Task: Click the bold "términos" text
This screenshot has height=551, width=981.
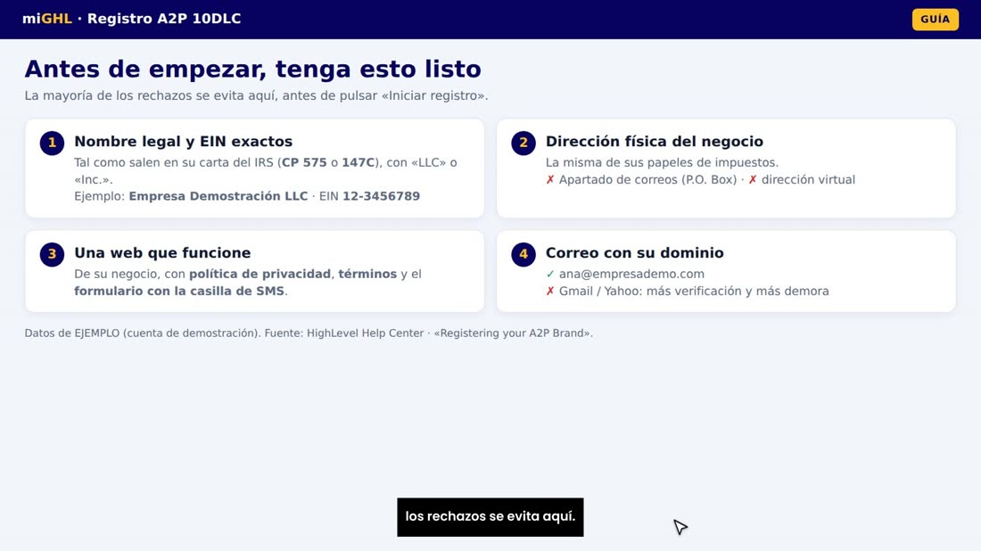Action: [367, 274]
